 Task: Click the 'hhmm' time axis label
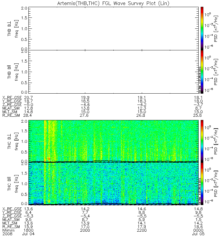pos(8,230)
